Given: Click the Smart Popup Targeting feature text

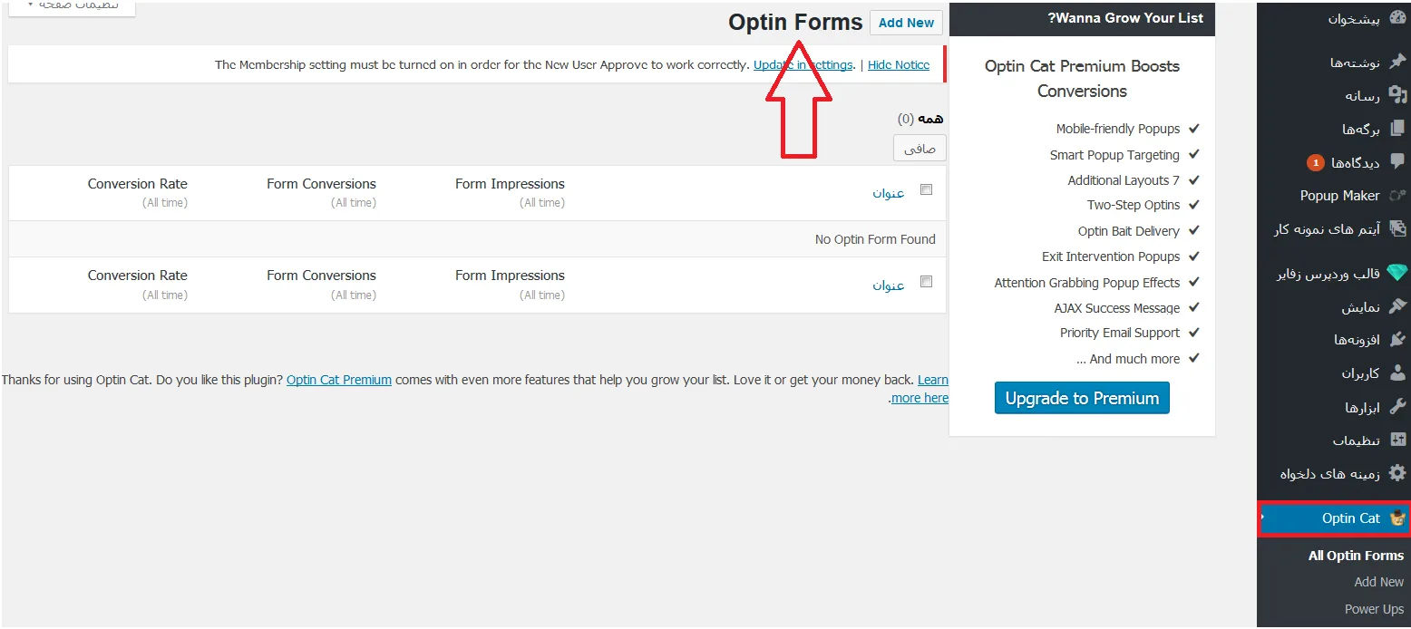Looking at the screenshot, I should click(1114, 155).
